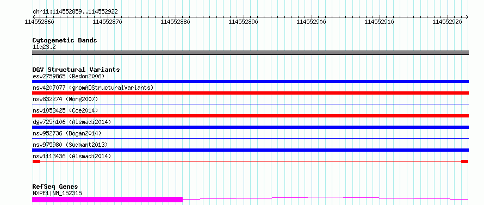Select the red bar for nsv1053425
This screenshot has height=205, width=484.
click(250, 116)
